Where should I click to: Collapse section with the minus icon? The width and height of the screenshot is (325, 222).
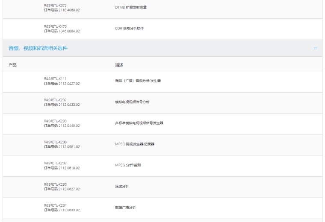315,48
